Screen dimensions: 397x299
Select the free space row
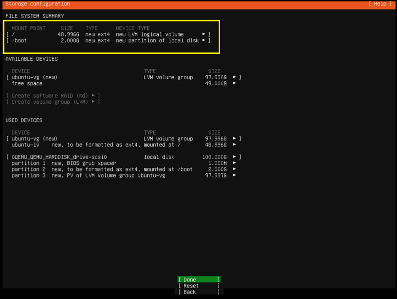[x=27, y=83]
